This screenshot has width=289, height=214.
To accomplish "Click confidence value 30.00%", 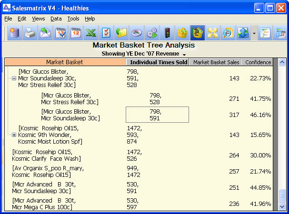I will (260, 155).
